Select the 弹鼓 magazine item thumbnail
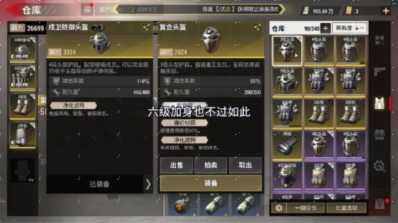This screenshot has height=223, width=398. [x=287, y=145]
